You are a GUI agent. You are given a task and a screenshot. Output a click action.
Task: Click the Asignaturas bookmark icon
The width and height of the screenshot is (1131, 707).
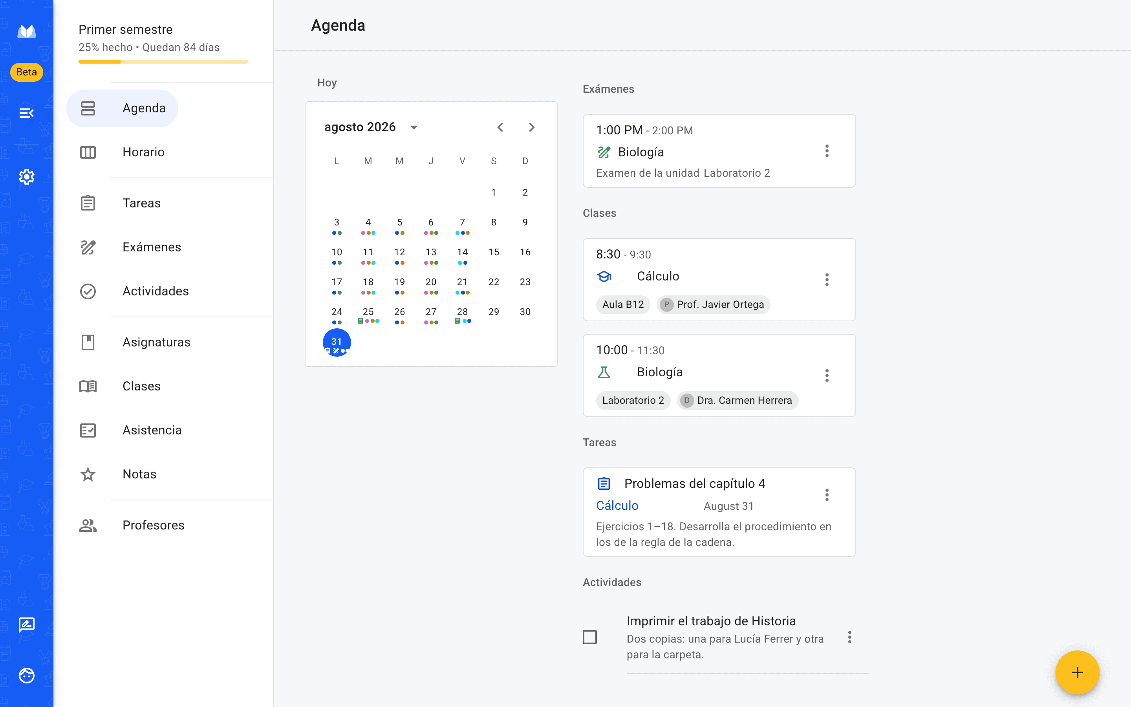pyautogui.click(x=88, y=342)
